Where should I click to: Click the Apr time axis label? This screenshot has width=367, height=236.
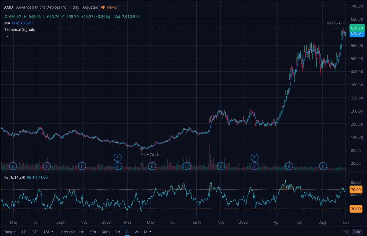[x=277, y=222]
